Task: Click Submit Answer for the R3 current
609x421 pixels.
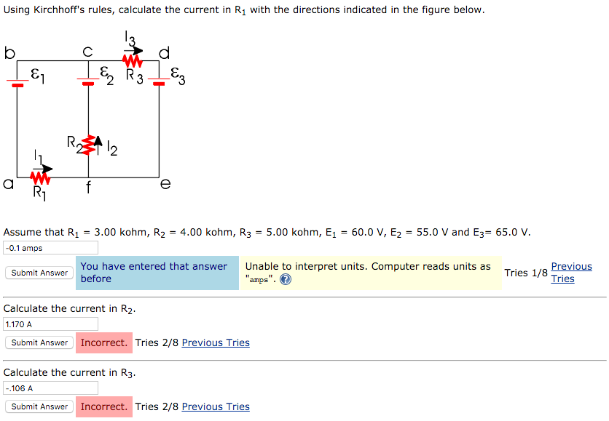Action: (x=39, y=406)
